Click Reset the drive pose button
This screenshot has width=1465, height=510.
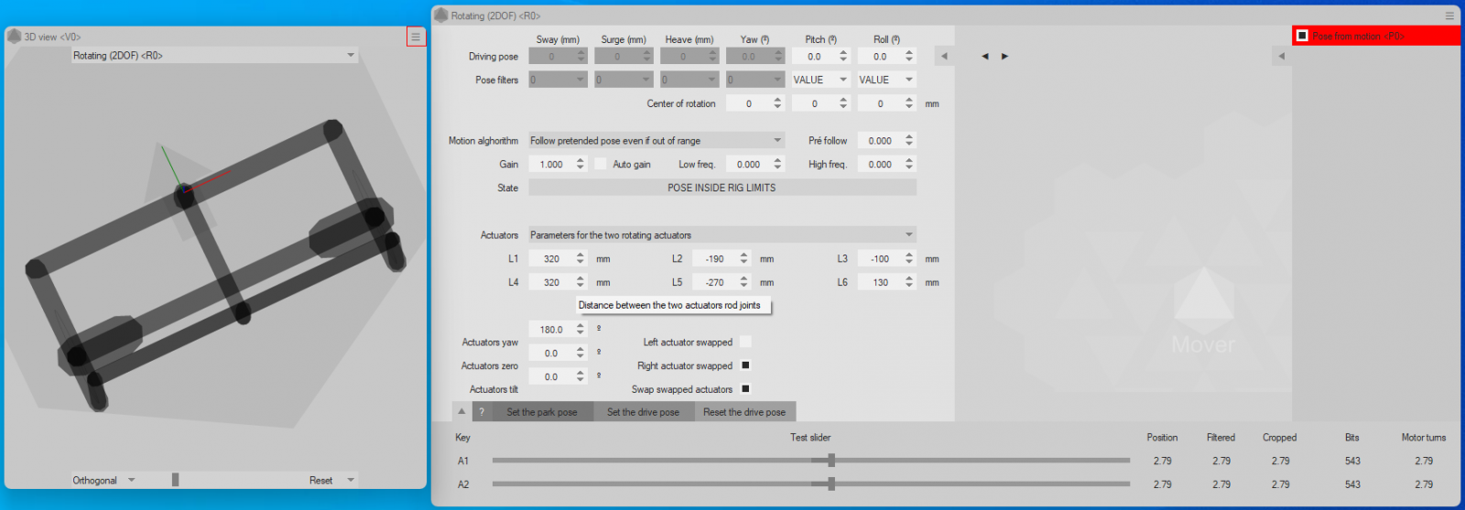click(x=743, y=412)
